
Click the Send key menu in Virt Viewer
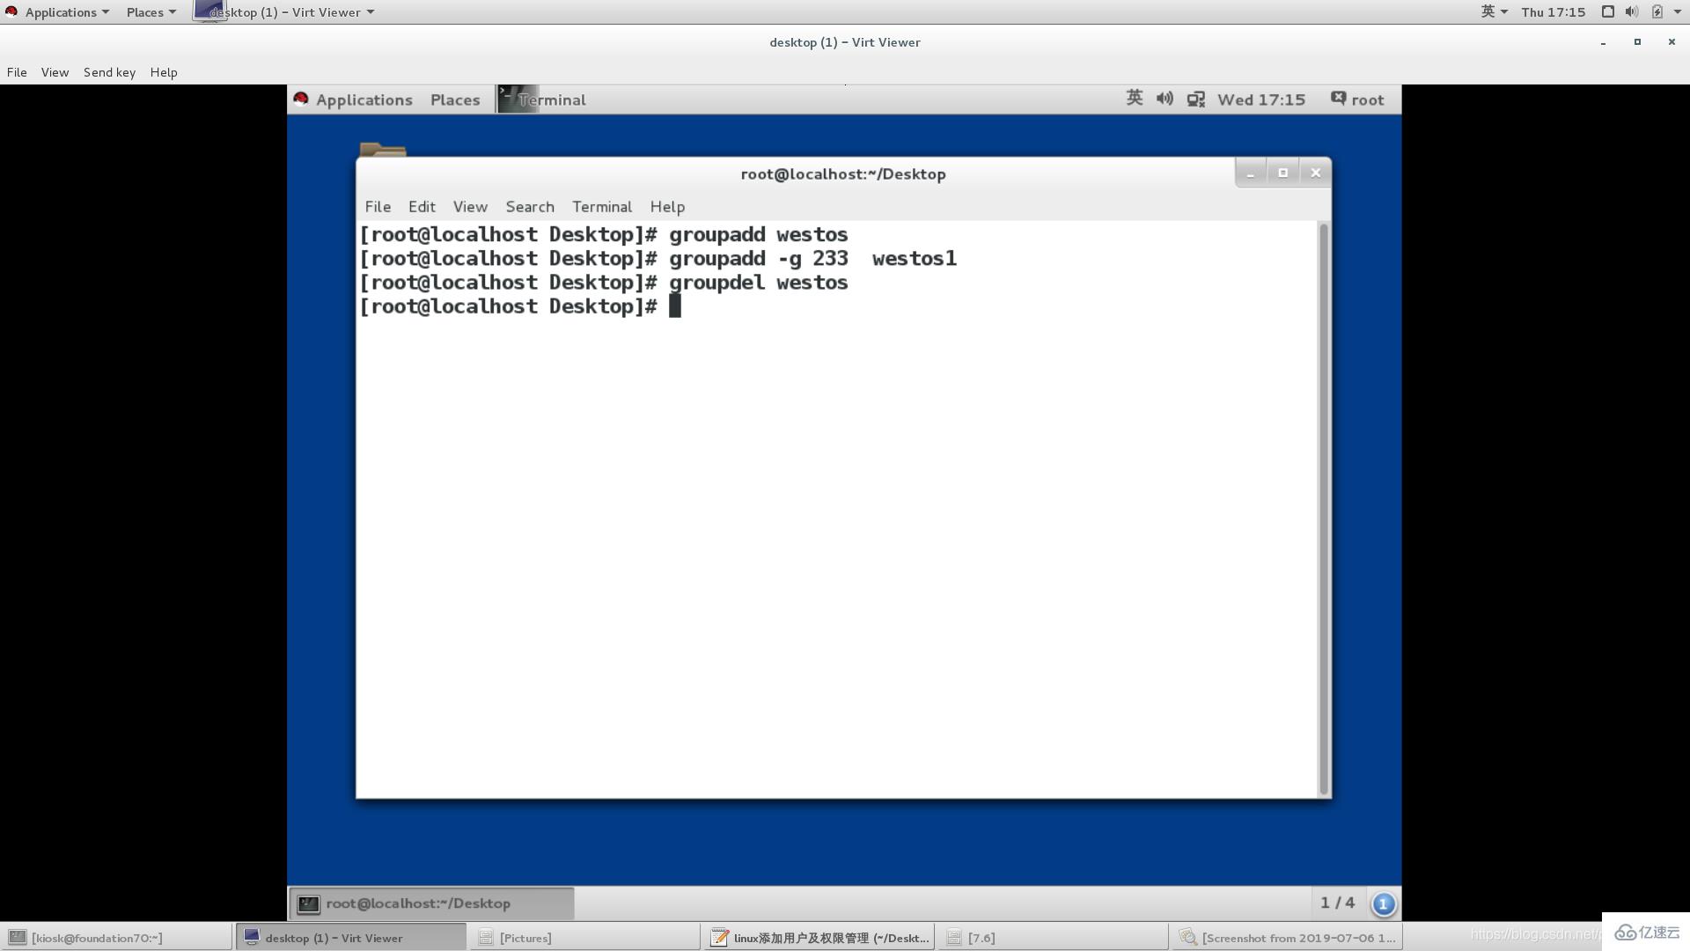pos(108,72)
